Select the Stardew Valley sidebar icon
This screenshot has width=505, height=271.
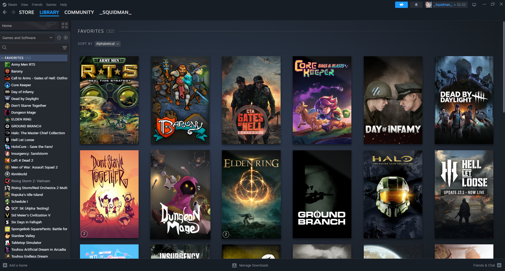coord(7,236)
